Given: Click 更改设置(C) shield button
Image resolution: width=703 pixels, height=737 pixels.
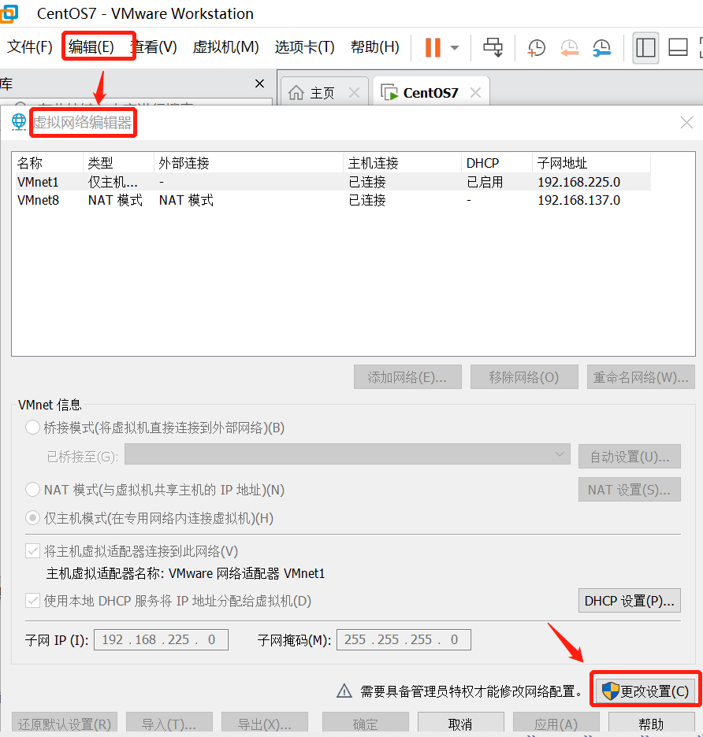Looking at the screenshot, I should (645, 691).
